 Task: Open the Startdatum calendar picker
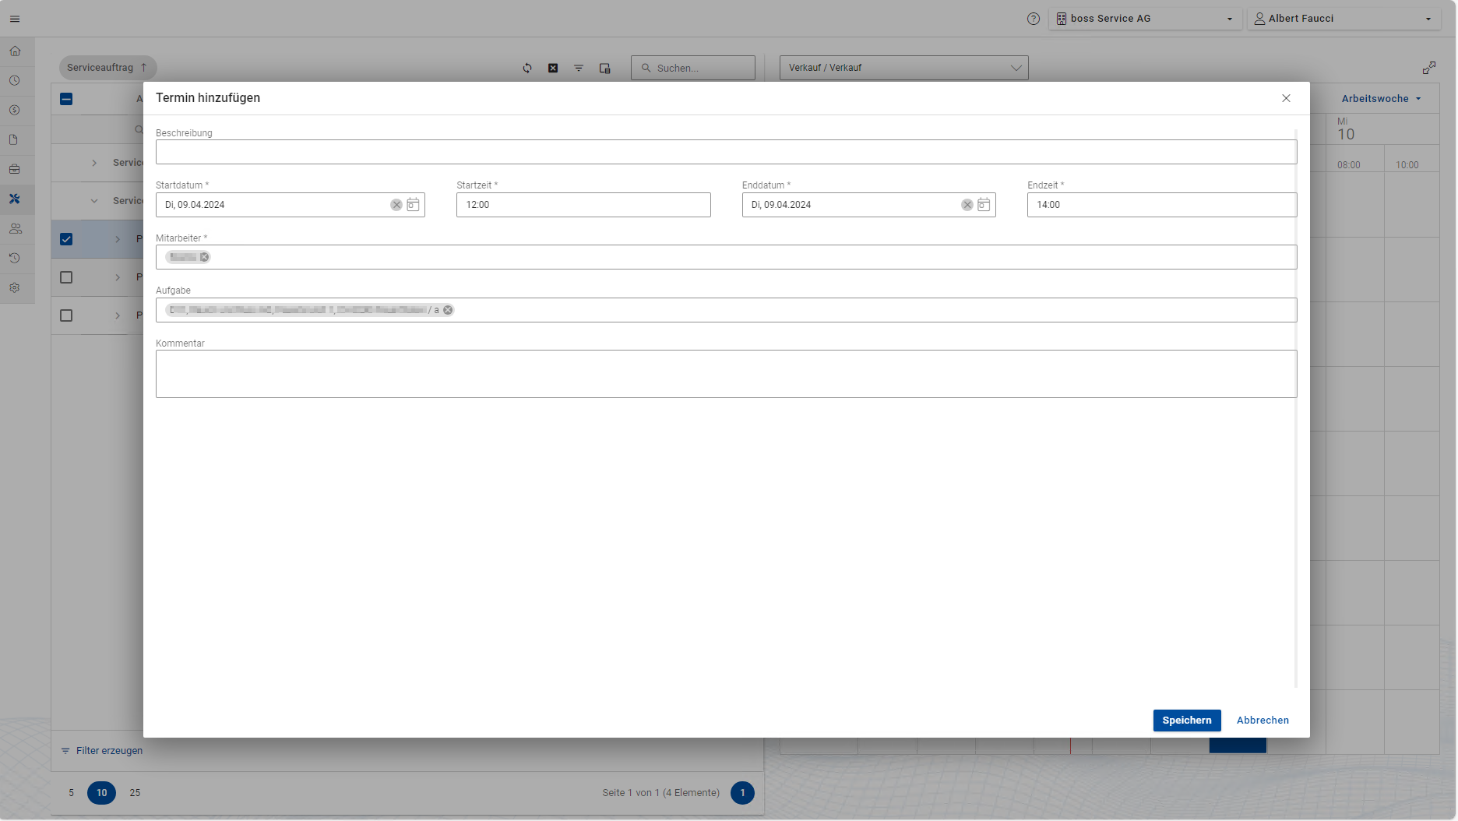click(413, 205)
